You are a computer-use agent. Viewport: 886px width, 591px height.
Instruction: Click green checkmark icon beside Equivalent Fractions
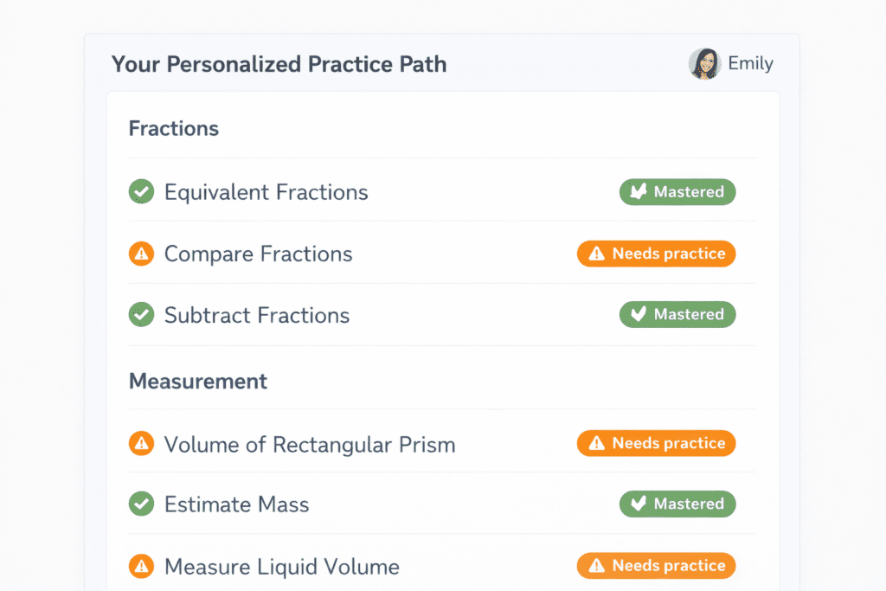click(x=141, y=191)
